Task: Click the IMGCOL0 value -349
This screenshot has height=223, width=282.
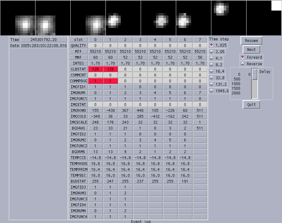Action: 95,116
